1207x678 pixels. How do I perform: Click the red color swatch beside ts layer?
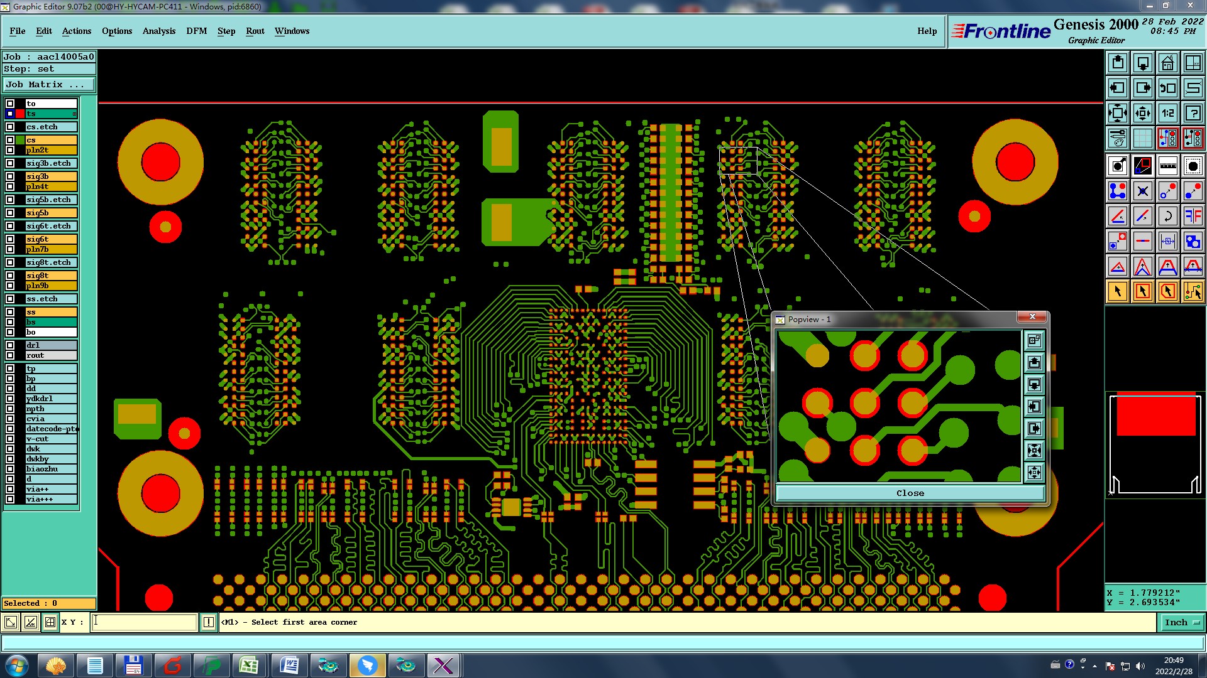[20, 114]
